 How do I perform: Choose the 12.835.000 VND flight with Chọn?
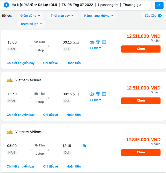coord(141,152)
